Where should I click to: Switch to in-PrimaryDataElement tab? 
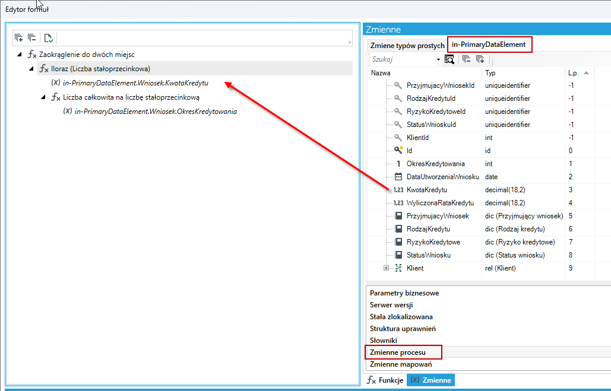[x=489, y=44]
